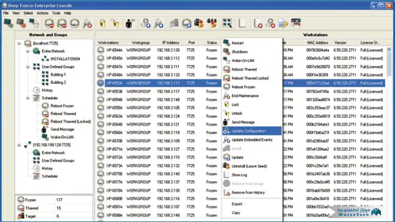Click the Update Configuration gear toolbar icon
395x222 pixels.
tap(145, 23)
